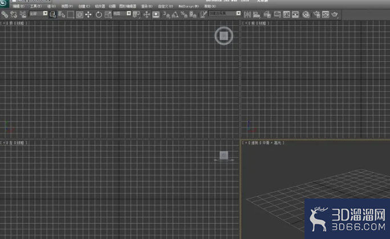Open the Use Pivot Point Center flyout
This screenshot has height=239, width=390.
pyautogui.click(x=136, y=14)
